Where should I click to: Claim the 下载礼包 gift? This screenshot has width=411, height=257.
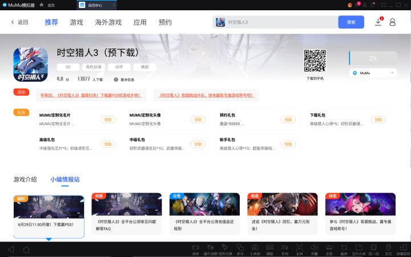[378, 119]
